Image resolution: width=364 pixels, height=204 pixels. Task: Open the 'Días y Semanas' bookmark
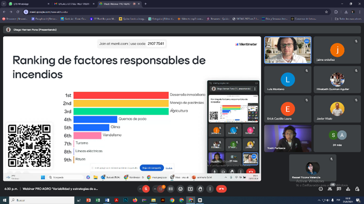[274, 19]
